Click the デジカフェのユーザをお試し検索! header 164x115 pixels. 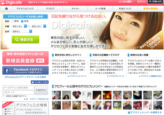coord(25,17)
